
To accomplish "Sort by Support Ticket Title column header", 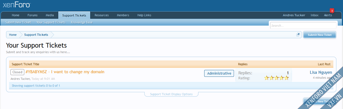I will click(25, 64).
